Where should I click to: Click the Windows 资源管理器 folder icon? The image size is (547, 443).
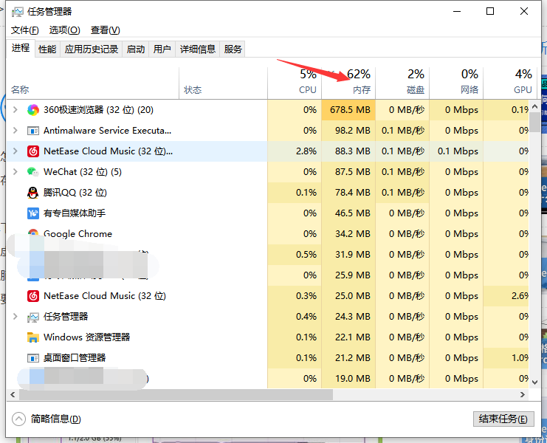coord(33,337)
